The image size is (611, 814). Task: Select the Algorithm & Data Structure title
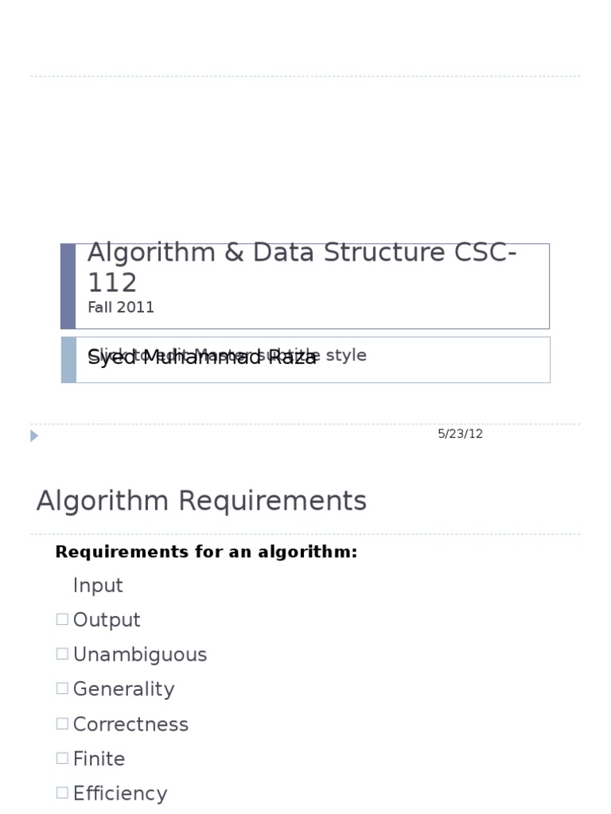point(302,267)
